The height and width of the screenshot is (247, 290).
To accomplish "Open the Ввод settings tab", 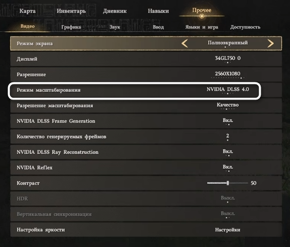I will [x=158, y=27].
